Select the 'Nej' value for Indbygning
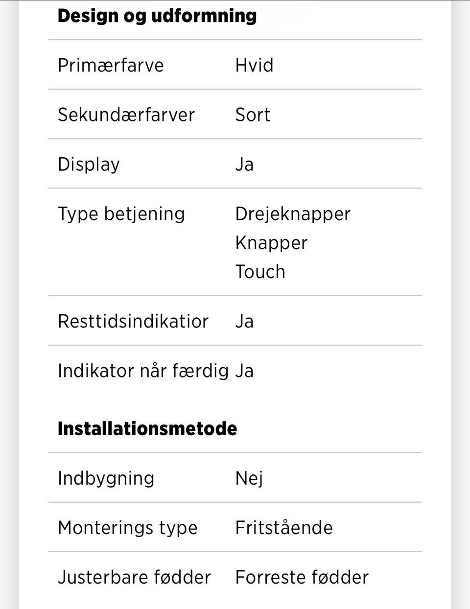The image size is (470, 609). pos(249,478)
